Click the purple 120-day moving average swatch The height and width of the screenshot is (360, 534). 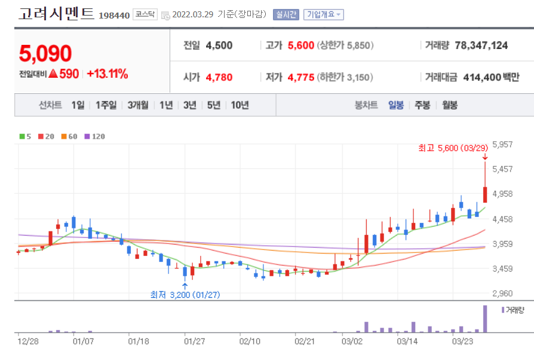tap(87, 136)
